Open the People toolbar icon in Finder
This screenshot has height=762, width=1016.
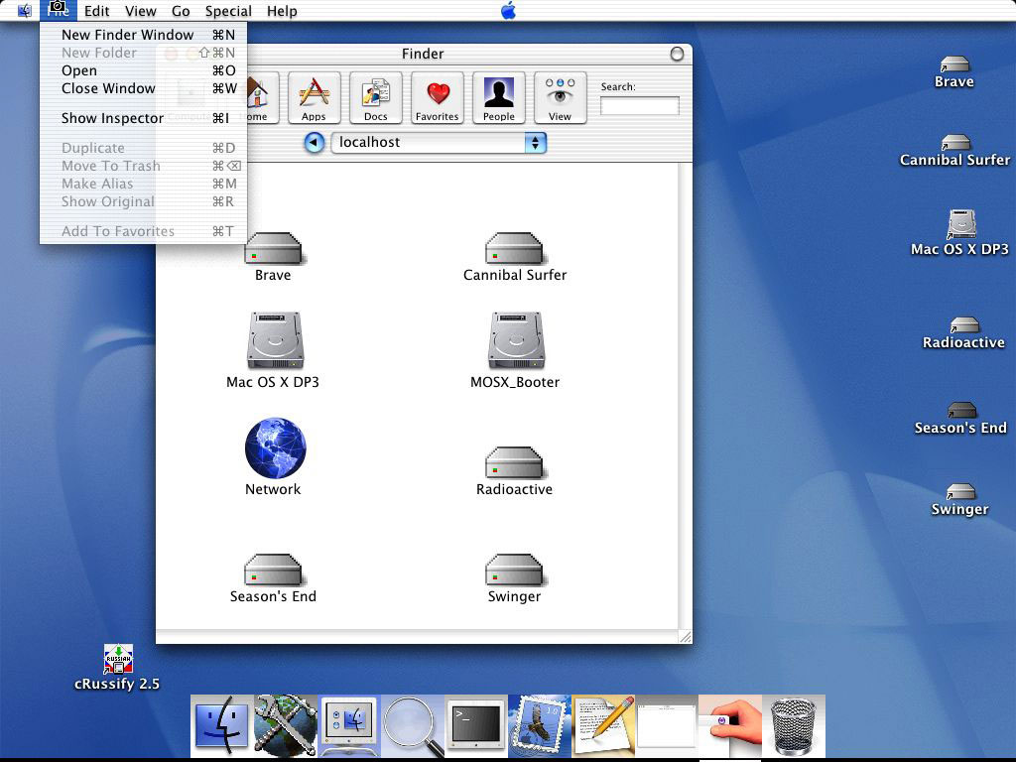point(498,98)
